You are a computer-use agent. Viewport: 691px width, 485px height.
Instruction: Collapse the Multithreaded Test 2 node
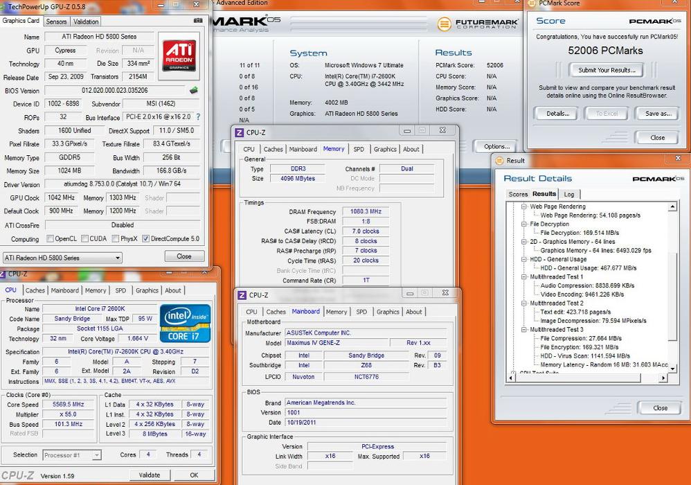point(524,303)
